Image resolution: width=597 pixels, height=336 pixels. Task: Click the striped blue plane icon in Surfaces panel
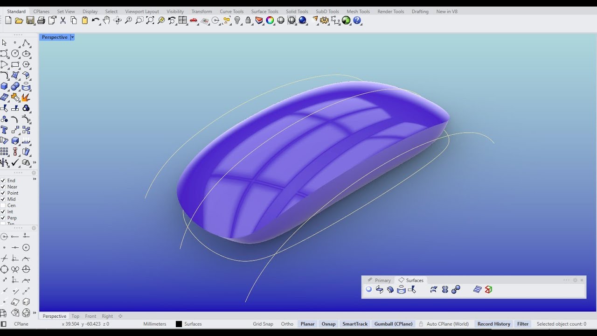(x=477, y=289)
